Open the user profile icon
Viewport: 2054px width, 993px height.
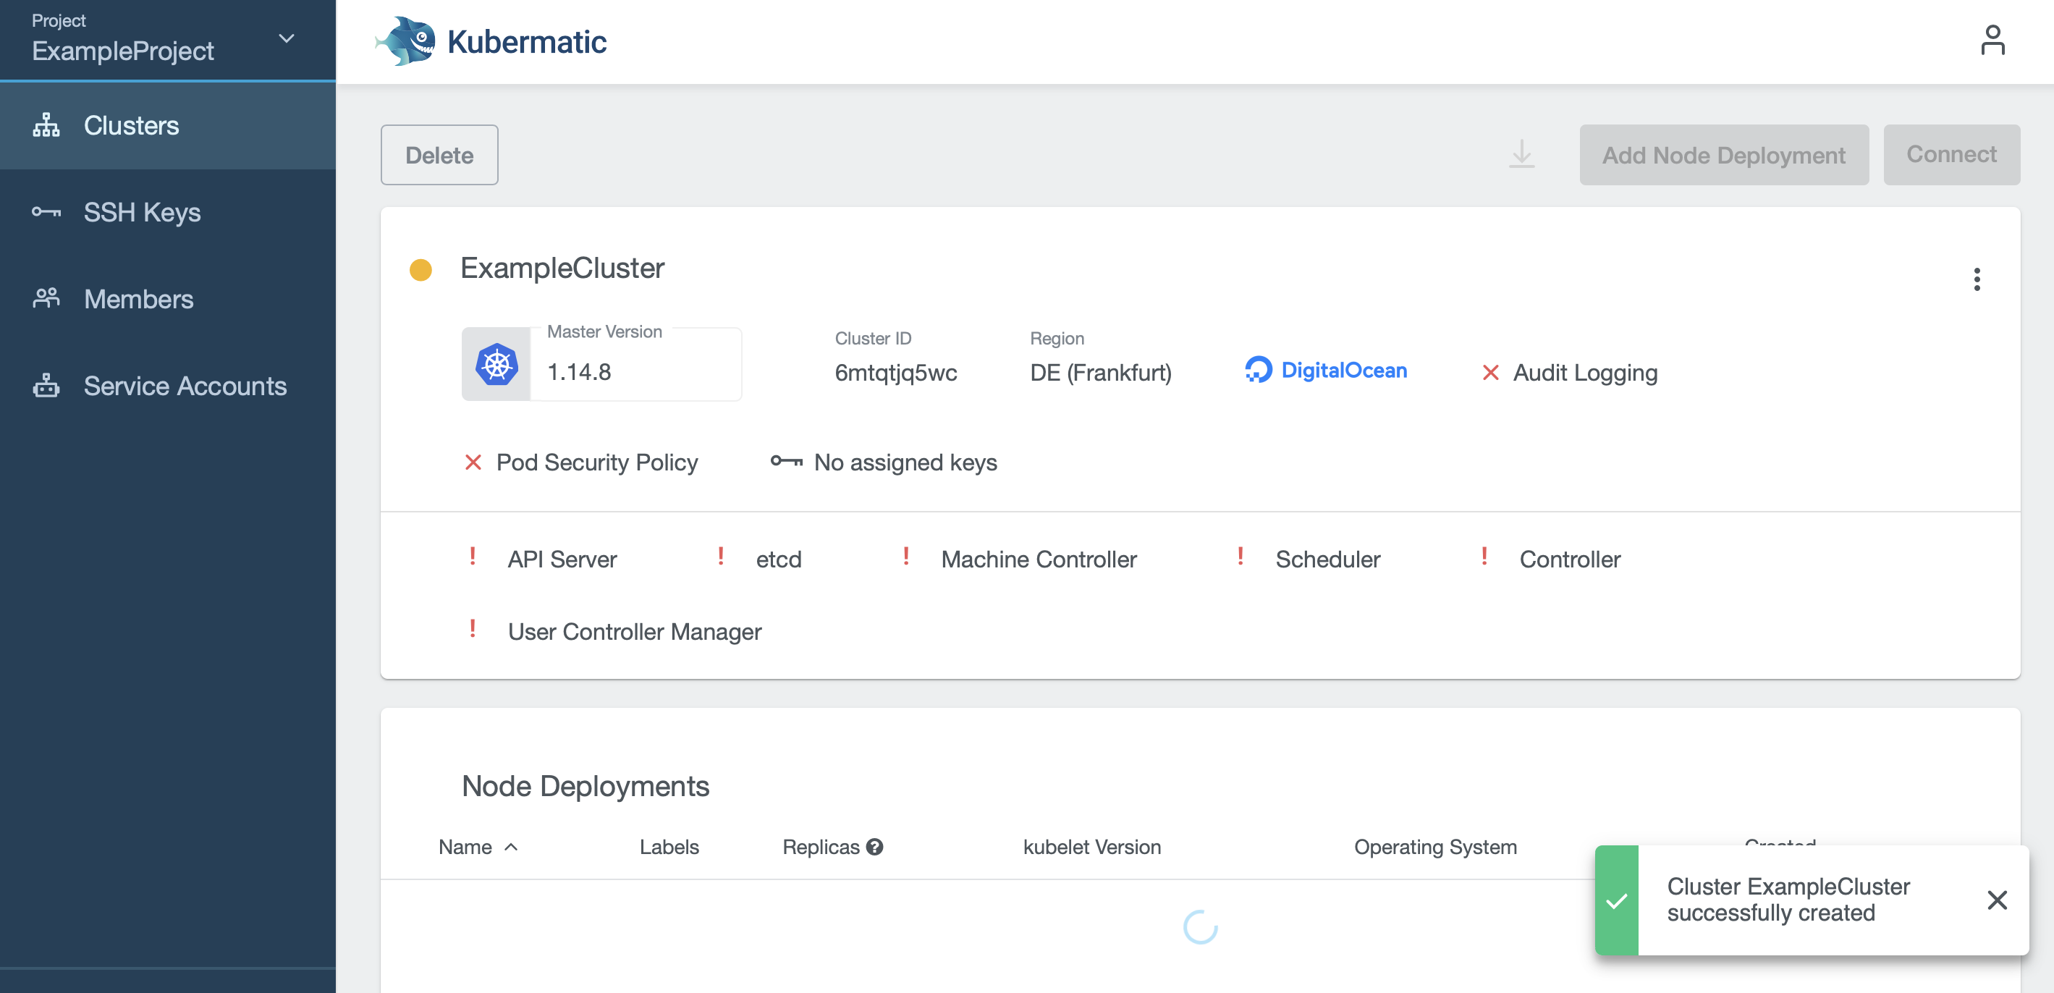(x=1992, y=40)
